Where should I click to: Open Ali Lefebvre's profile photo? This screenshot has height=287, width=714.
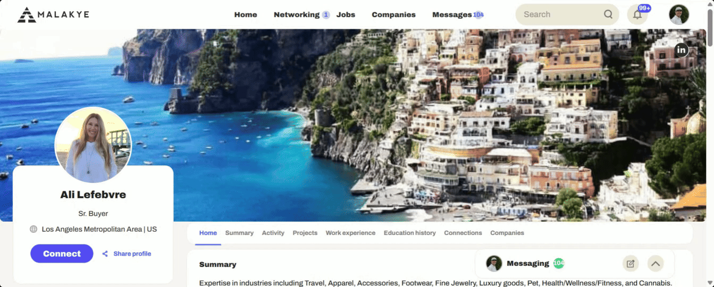coord(93,145)
